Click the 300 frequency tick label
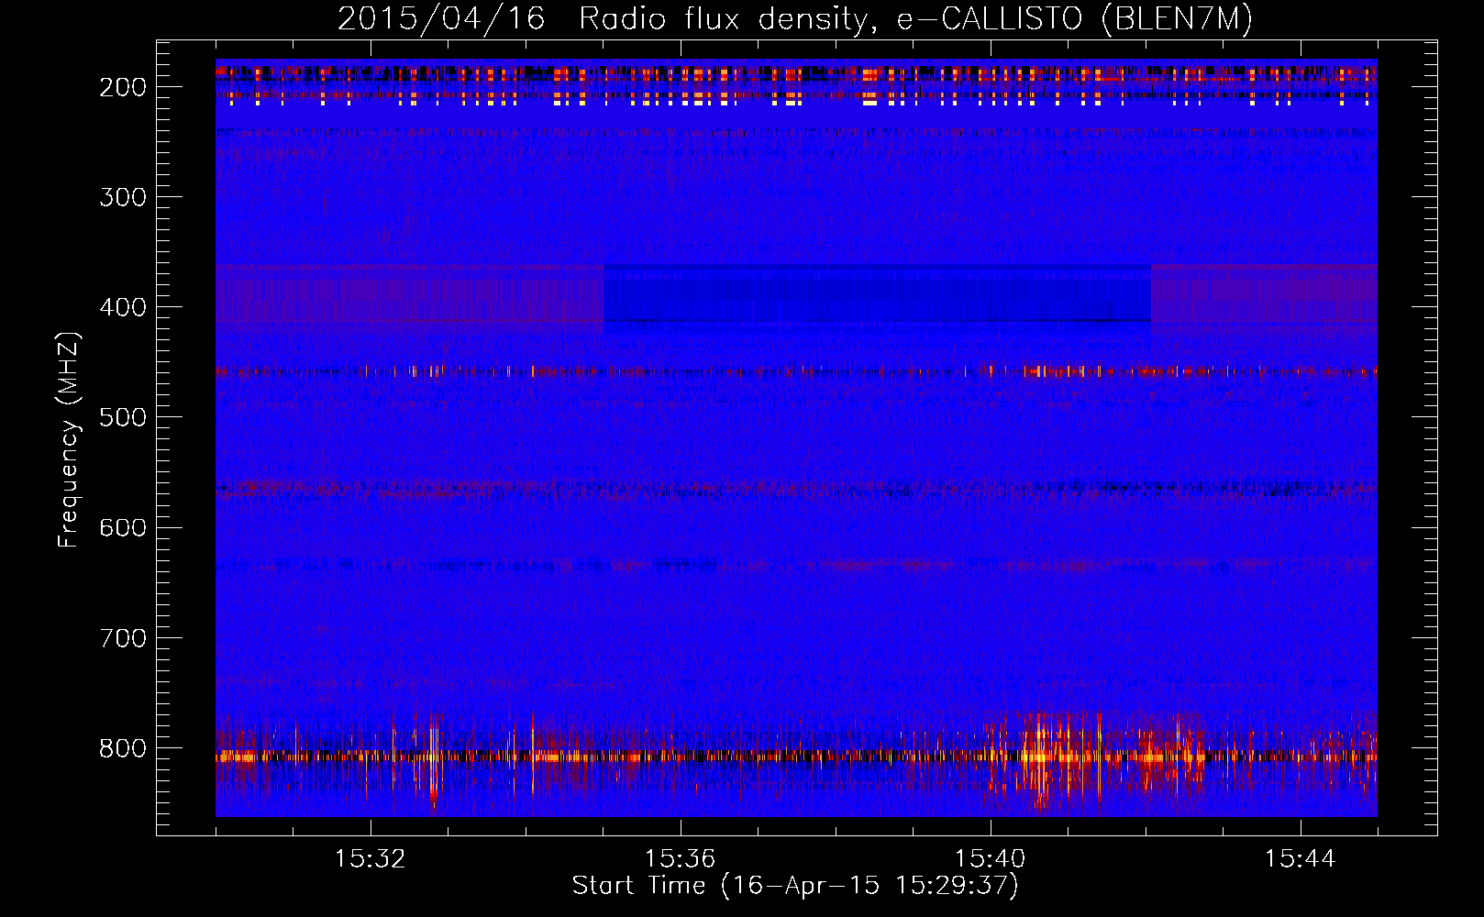 [x=123, y=197]
